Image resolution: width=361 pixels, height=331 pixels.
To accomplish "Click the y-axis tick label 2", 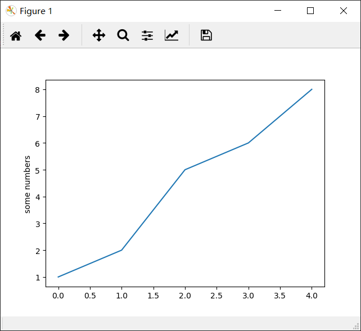I will tap(38, 251).
